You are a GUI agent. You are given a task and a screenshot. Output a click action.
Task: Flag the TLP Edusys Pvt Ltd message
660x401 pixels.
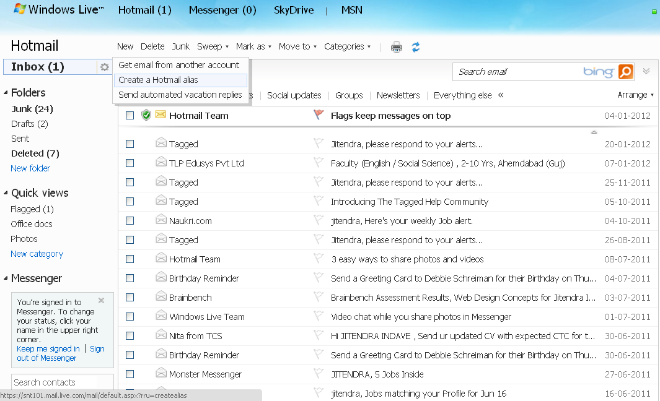[x=319, y=162]
